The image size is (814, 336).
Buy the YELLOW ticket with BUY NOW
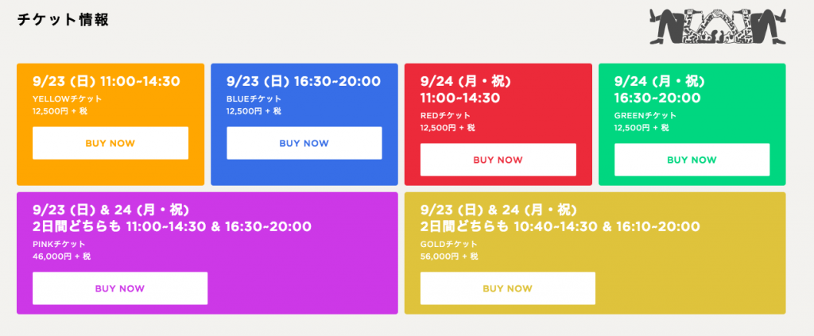click(110, 143)
